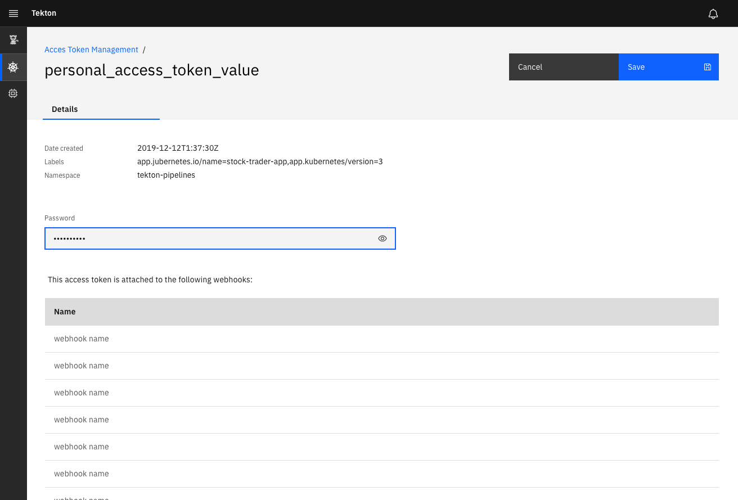The height and width of the screenshot is (500, 738).
Task: Open the first webhook name entry
Action: point(81,339)
